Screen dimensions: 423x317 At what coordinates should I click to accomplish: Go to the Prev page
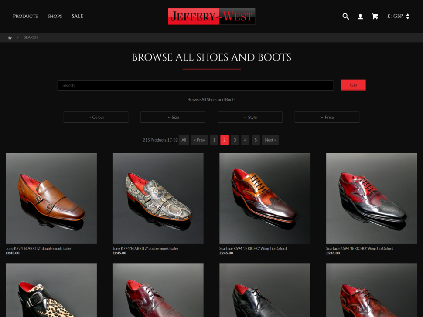tap(200, 140)
